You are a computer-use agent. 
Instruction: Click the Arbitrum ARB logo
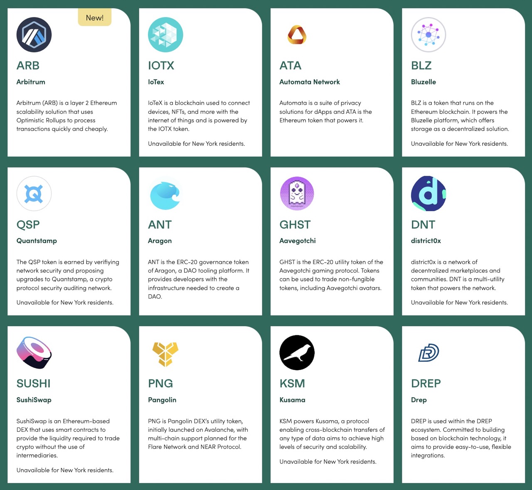click(34, 35)
